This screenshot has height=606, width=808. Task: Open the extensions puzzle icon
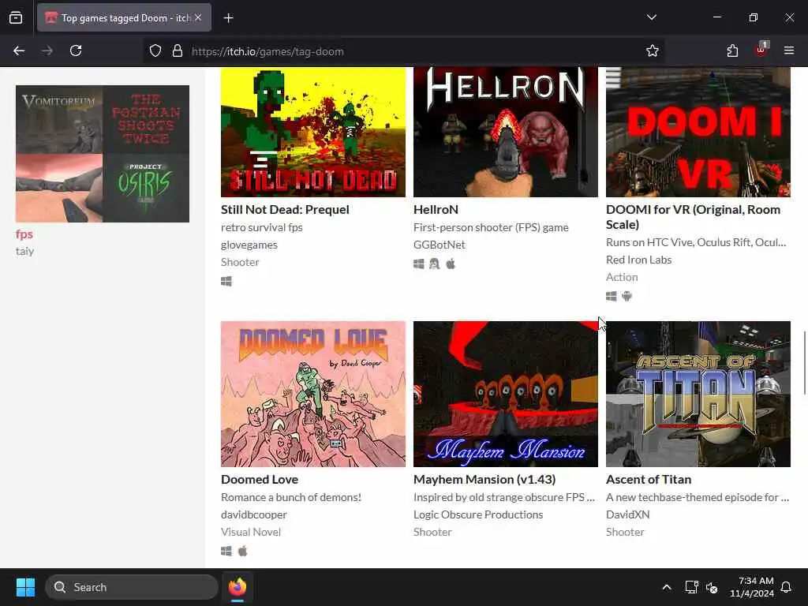click(732, 50)
